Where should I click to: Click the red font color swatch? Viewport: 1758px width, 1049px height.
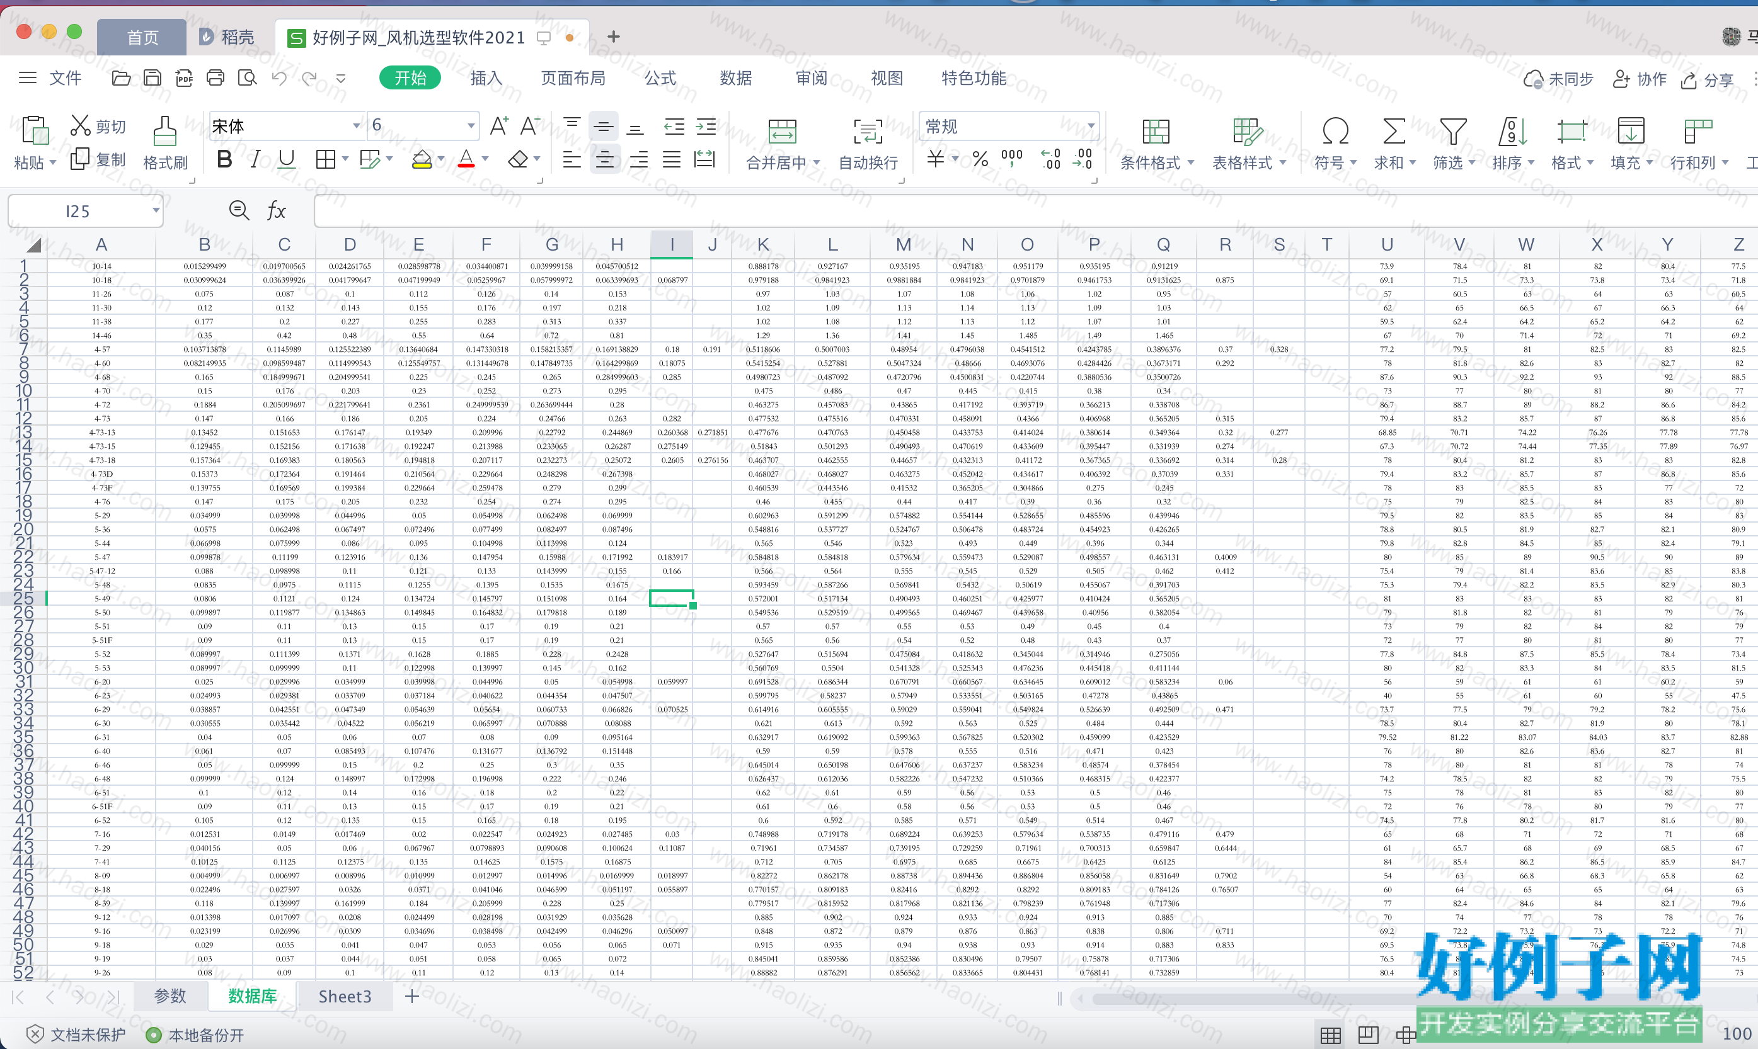[466, 159]
